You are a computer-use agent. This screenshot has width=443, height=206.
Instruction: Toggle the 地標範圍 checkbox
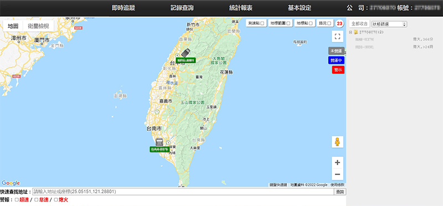coord(288,24)
